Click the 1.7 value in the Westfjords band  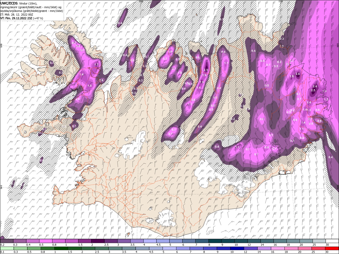point(96,65)
